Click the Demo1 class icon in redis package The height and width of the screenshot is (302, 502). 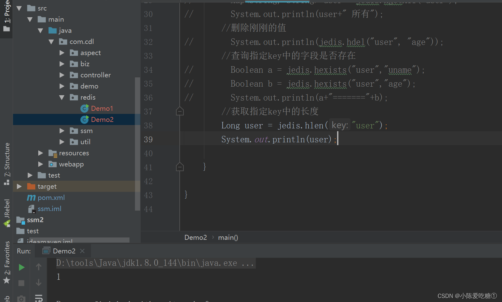tap(84, 108)
